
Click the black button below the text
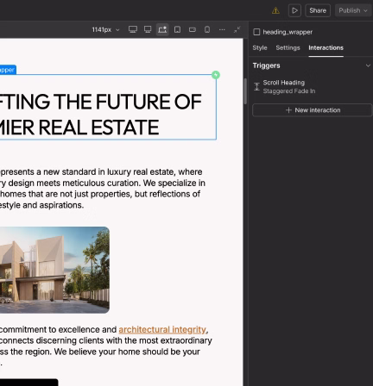click(28, 383)
